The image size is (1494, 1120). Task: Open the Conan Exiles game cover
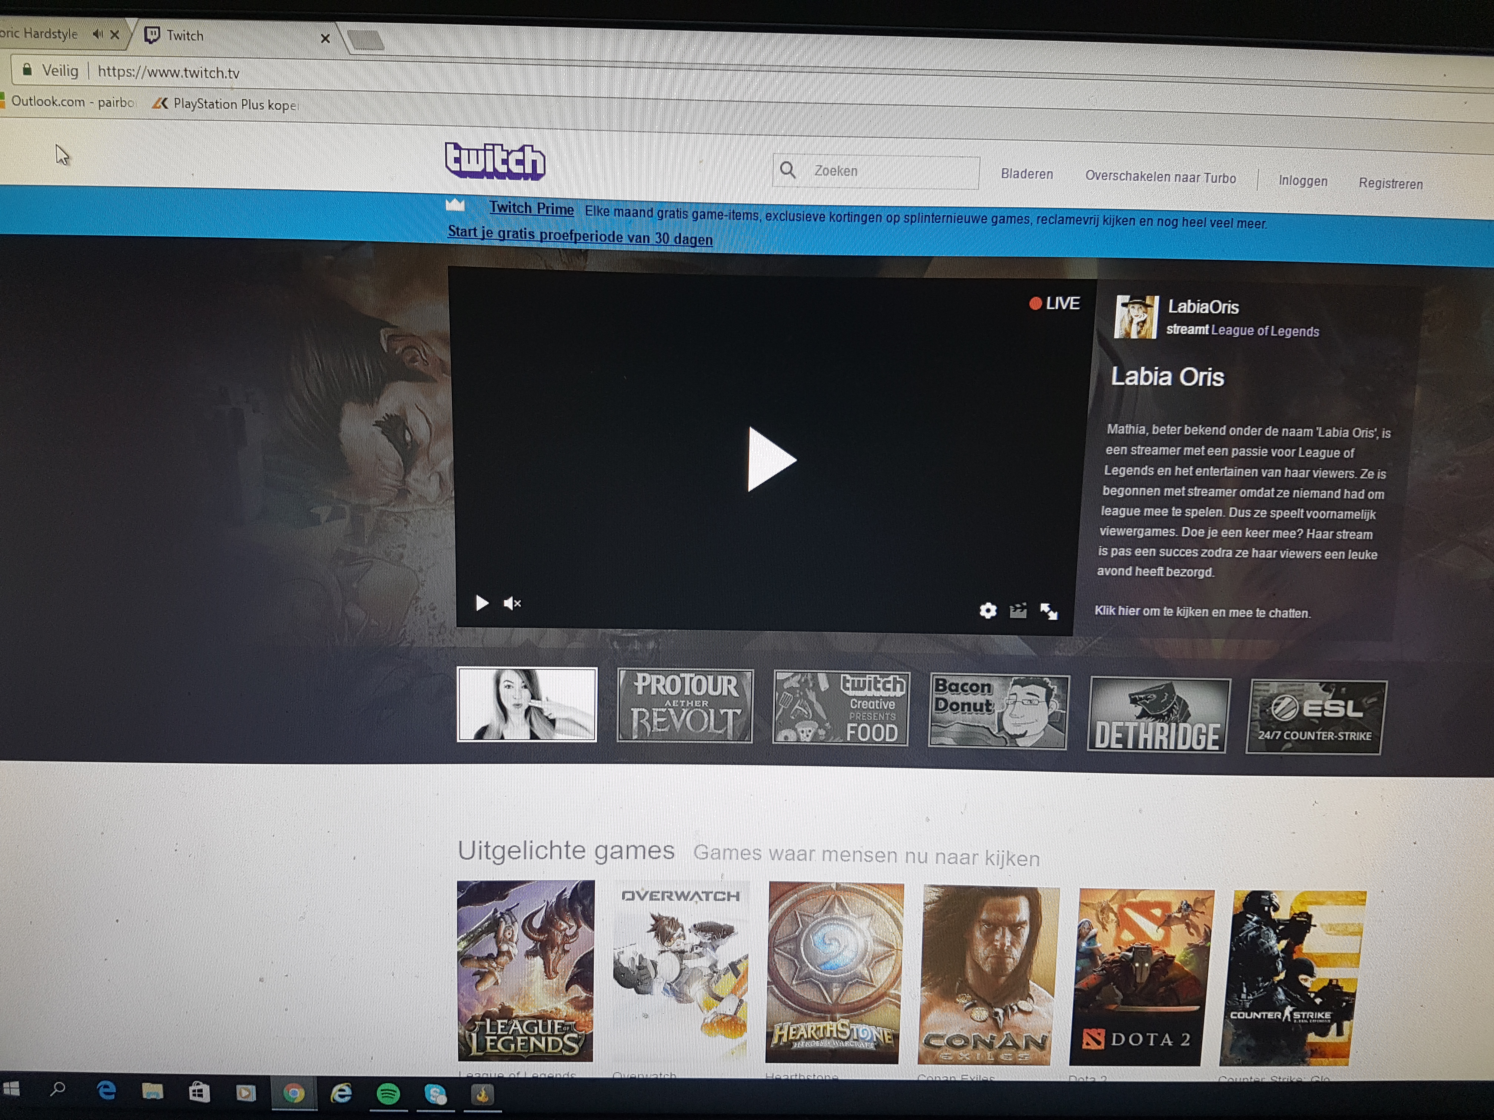989,976
